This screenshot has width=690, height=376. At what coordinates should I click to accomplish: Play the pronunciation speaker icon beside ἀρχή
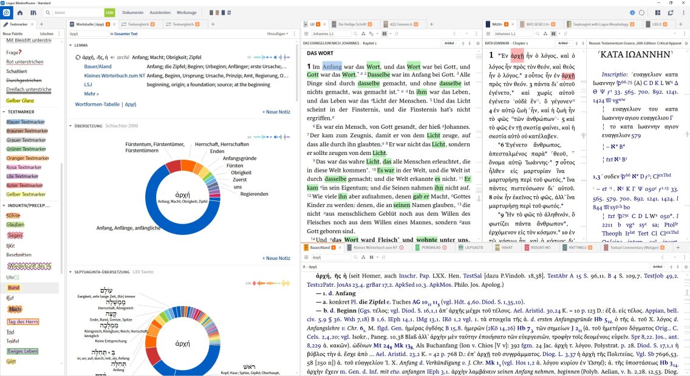[113, 57]
